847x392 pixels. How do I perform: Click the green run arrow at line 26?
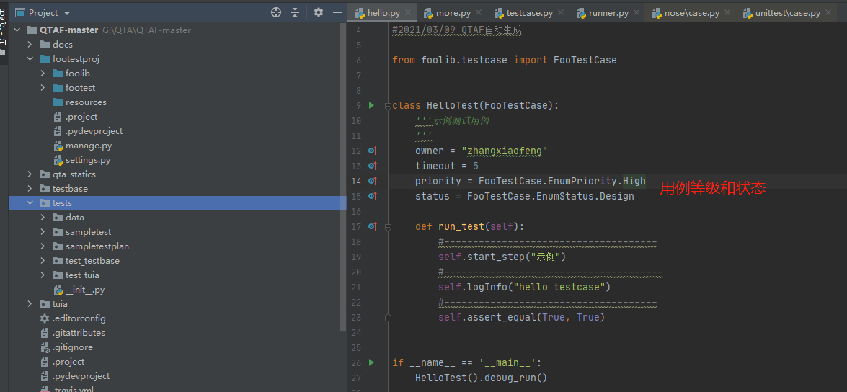(x=371, y=362)
